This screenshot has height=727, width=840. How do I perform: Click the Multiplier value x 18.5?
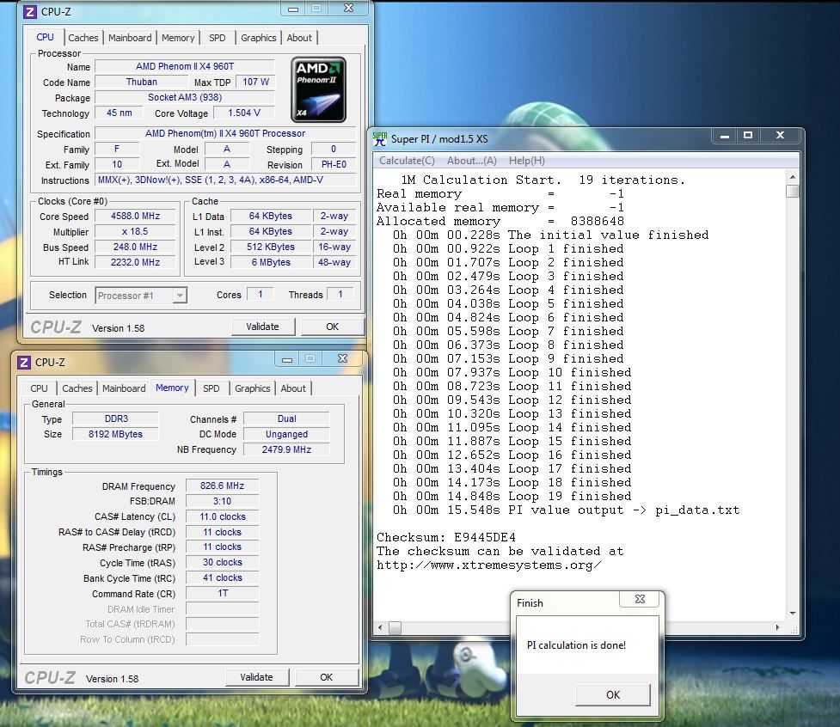[x=135, y=232]
